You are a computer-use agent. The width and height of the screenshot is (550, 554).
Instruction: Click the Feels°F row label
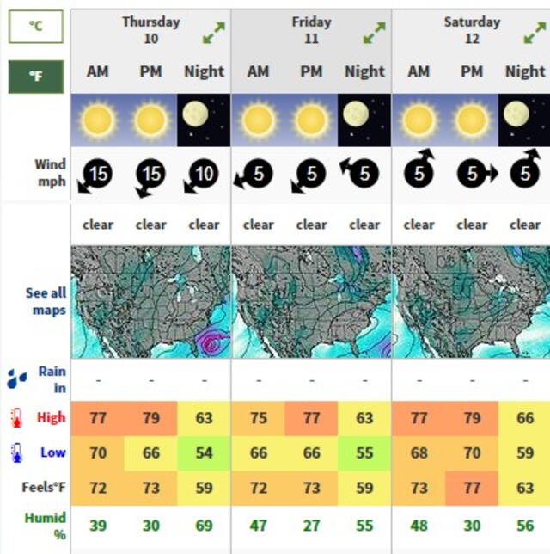click(44, 488)
